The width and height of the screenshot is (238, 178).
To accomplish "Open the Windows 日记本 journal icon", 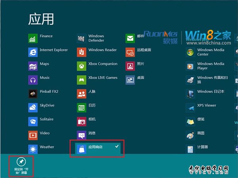I will tap(190, 94).
